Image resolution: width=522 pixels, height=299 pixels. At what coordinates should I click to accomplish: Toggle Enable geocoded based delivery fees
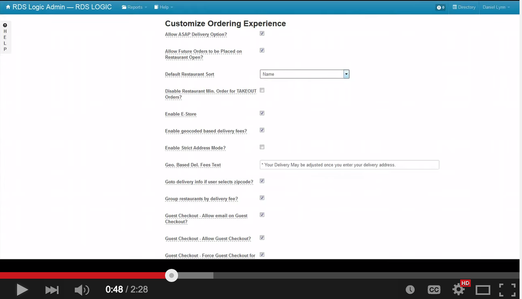point(262,130)
